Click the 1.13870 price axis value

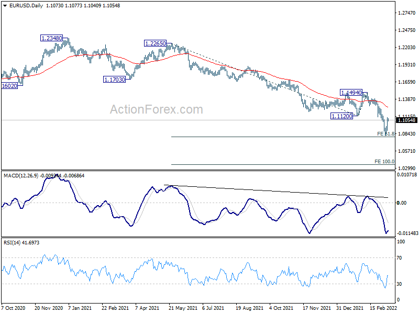(407, 99)
